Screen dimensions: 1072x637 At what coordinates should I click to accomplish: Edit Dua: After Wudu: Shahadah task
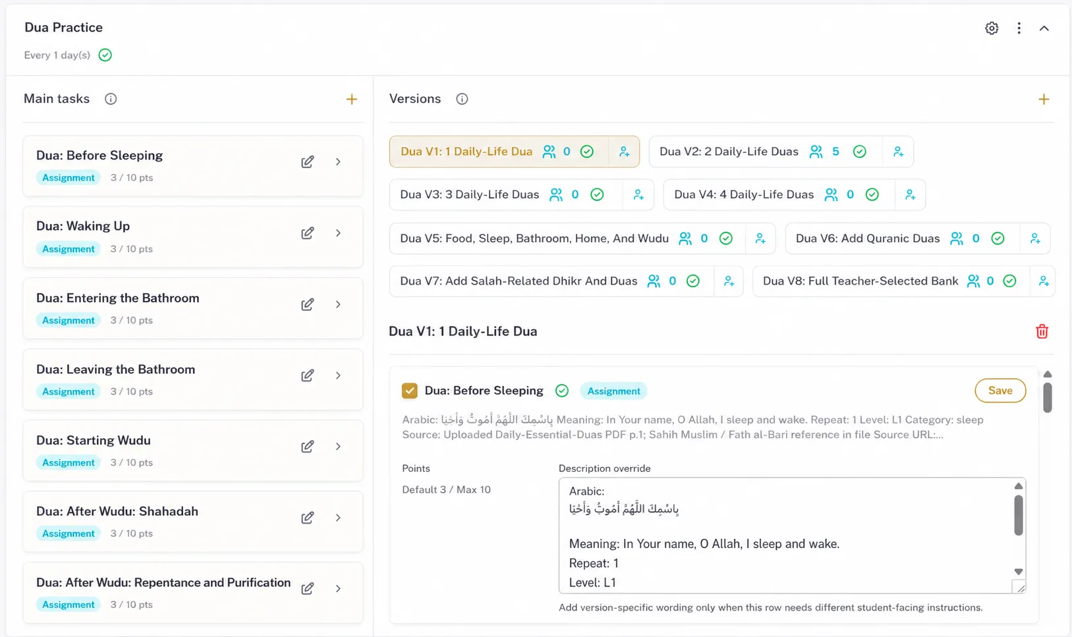point(308,517)
